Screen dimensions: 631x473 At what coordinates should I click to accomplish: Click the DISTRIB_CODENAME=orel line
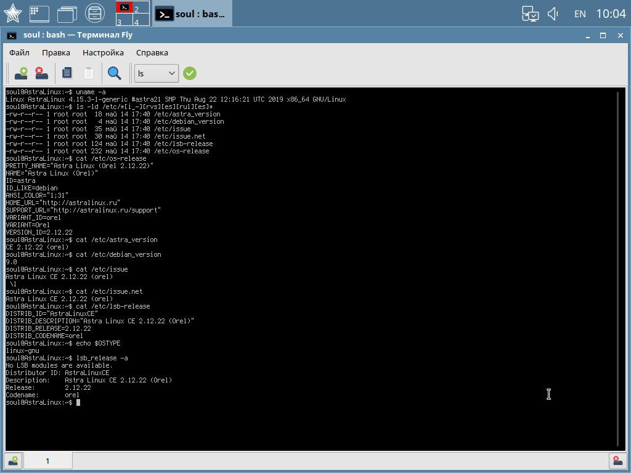click(x=44, y=336)
